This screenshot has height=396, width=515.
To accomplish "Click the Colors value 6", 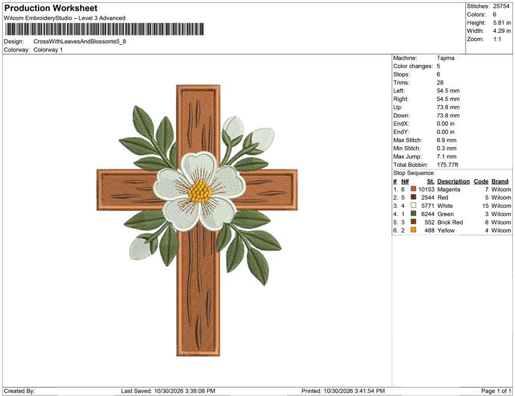I will (x=495, y=15).
